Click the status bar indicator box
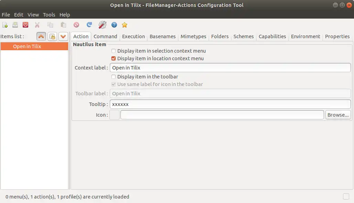 click(346, 196)
